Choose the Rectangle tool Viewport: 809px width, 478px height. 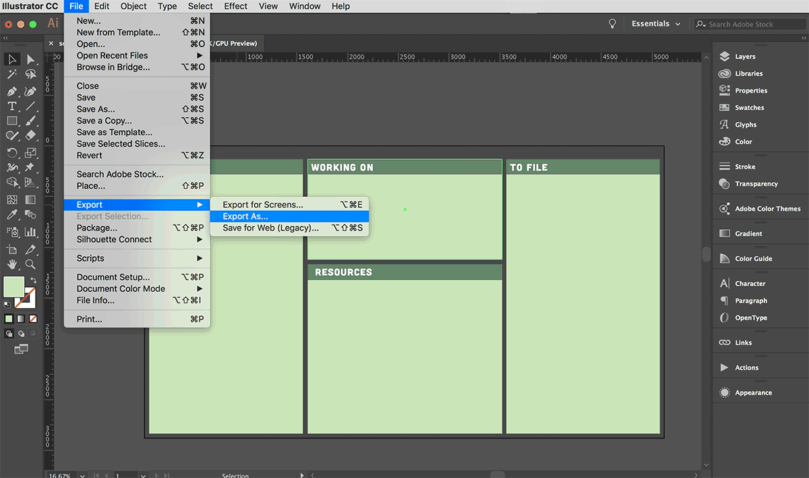coord(12,121)
